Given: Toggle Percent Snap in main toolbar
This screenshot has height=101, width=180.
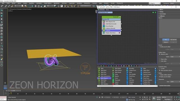Looking at the screenshot, I should point(72,6).
